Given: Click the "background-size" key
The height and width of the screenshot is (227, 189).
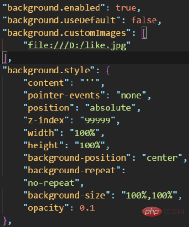Looking at the screenshot, I should click(x=67, y=195).
